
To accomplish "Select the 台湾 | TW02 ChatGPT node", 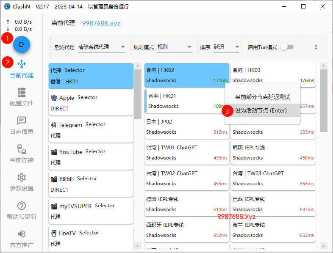I will tap(187, 179).
